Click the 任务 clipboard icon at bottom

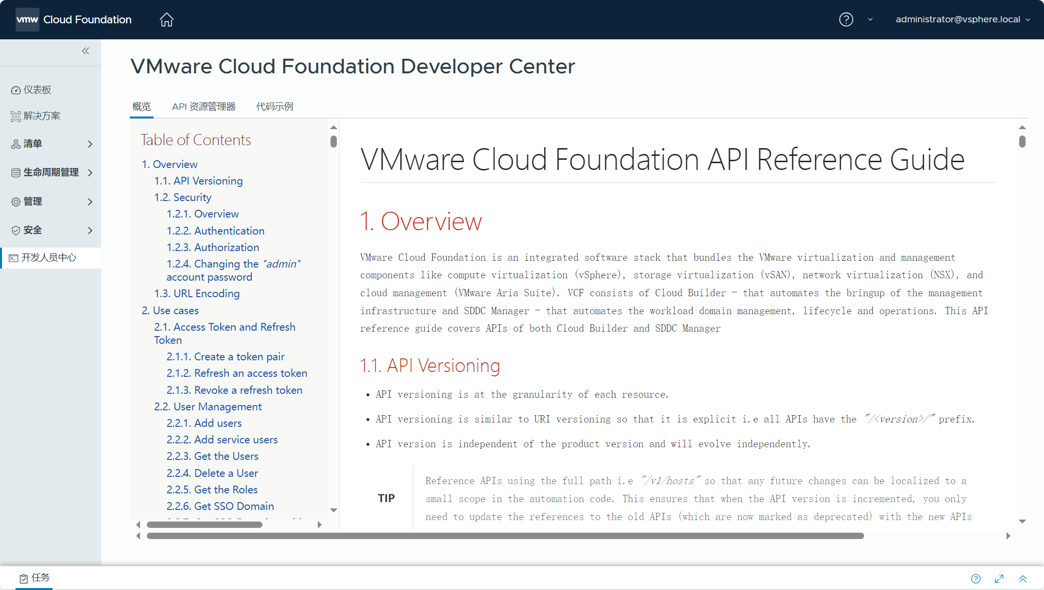24,578
